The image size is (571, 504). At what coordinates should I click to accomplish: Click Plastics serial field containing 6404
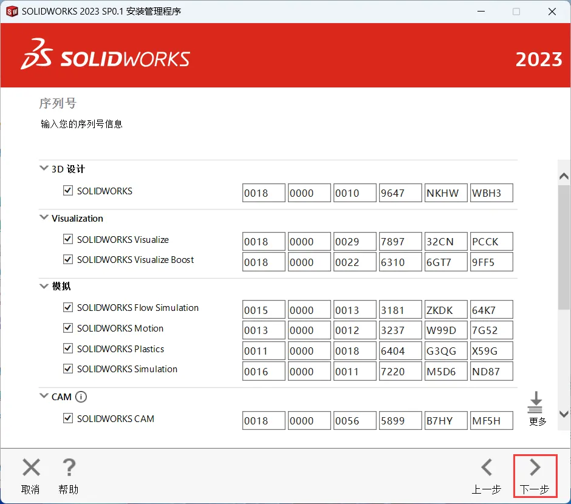click(400, 350)
